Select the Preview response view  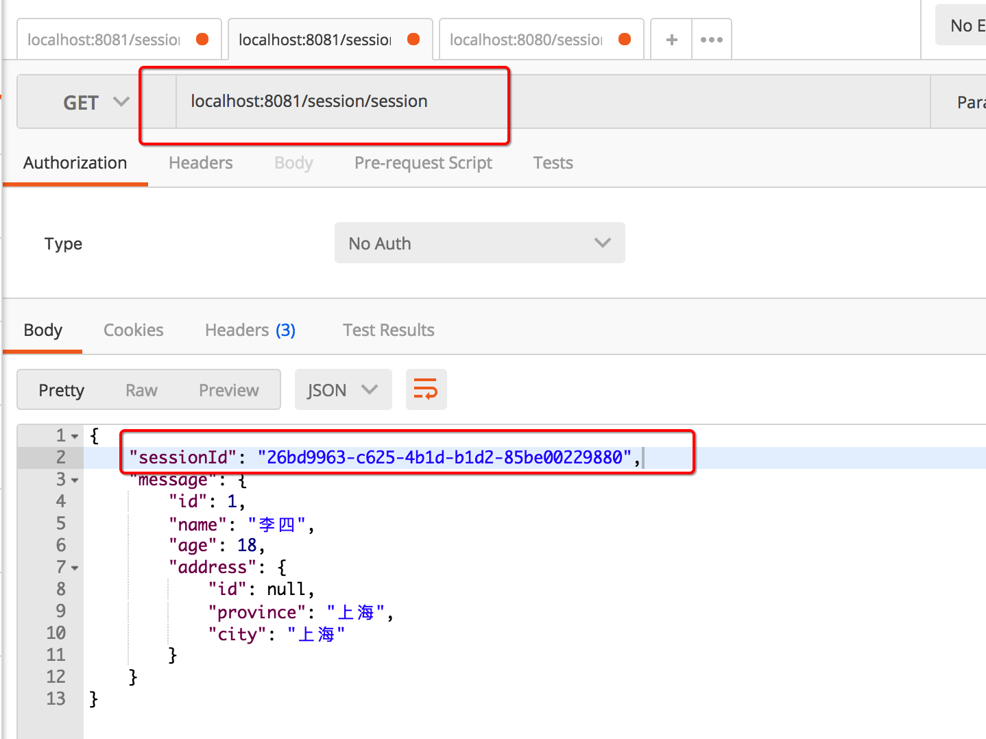[228, 390]
